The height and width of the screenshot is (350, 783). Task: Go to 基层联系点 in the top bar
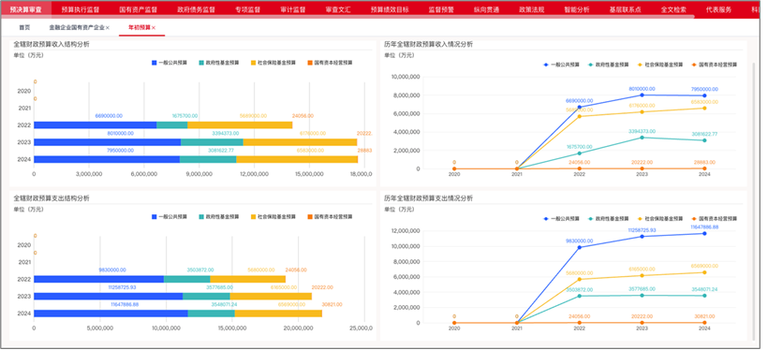(626, 9)
